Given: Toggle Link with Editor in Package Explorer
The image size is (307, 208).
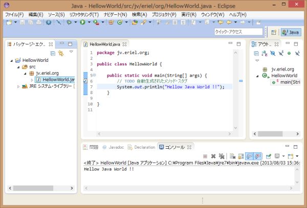Looking at the screenshot, I should tap(61, 53).
